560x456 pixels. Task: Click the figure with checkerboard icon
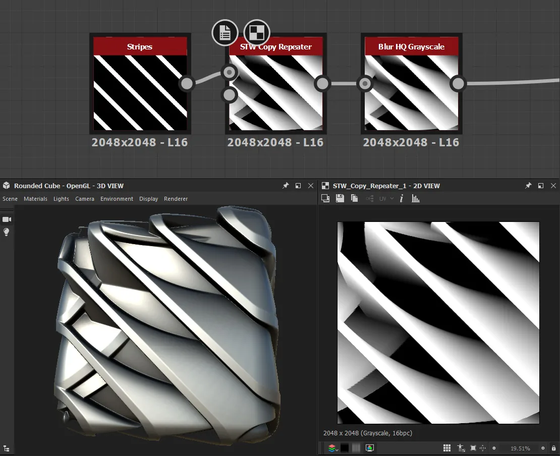(461, 448)
